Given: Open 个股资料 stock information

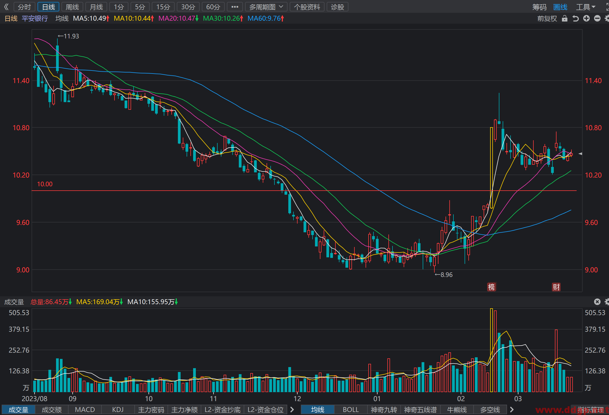Looking at the screenshot, I should tap(307, 7).
